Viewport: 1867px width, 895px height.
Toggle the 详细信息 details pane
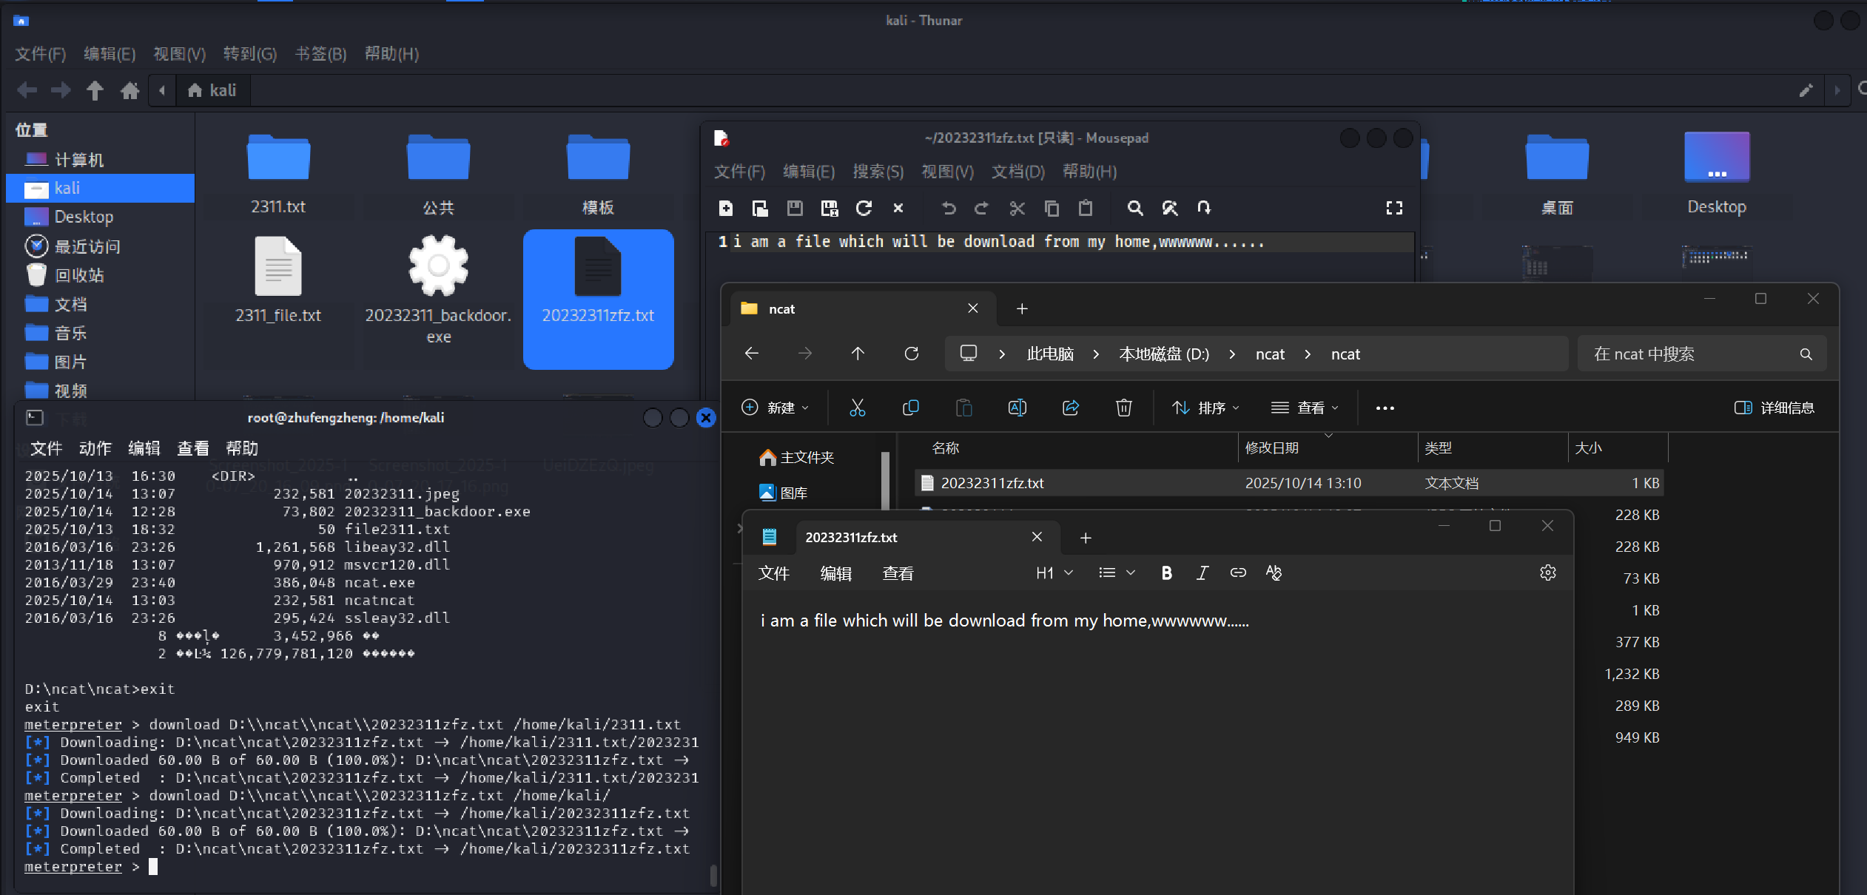(x=1774, y=408)
